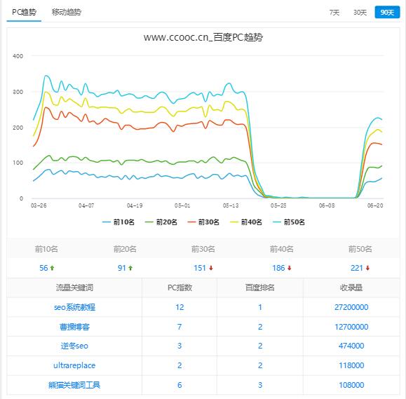Open keyword link 熊猫关键词工具
Screen dimensions: 406x399
74,385
